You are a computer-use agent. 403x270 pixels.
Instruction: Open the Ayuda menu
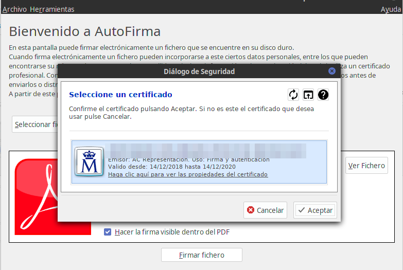[391, 9]
